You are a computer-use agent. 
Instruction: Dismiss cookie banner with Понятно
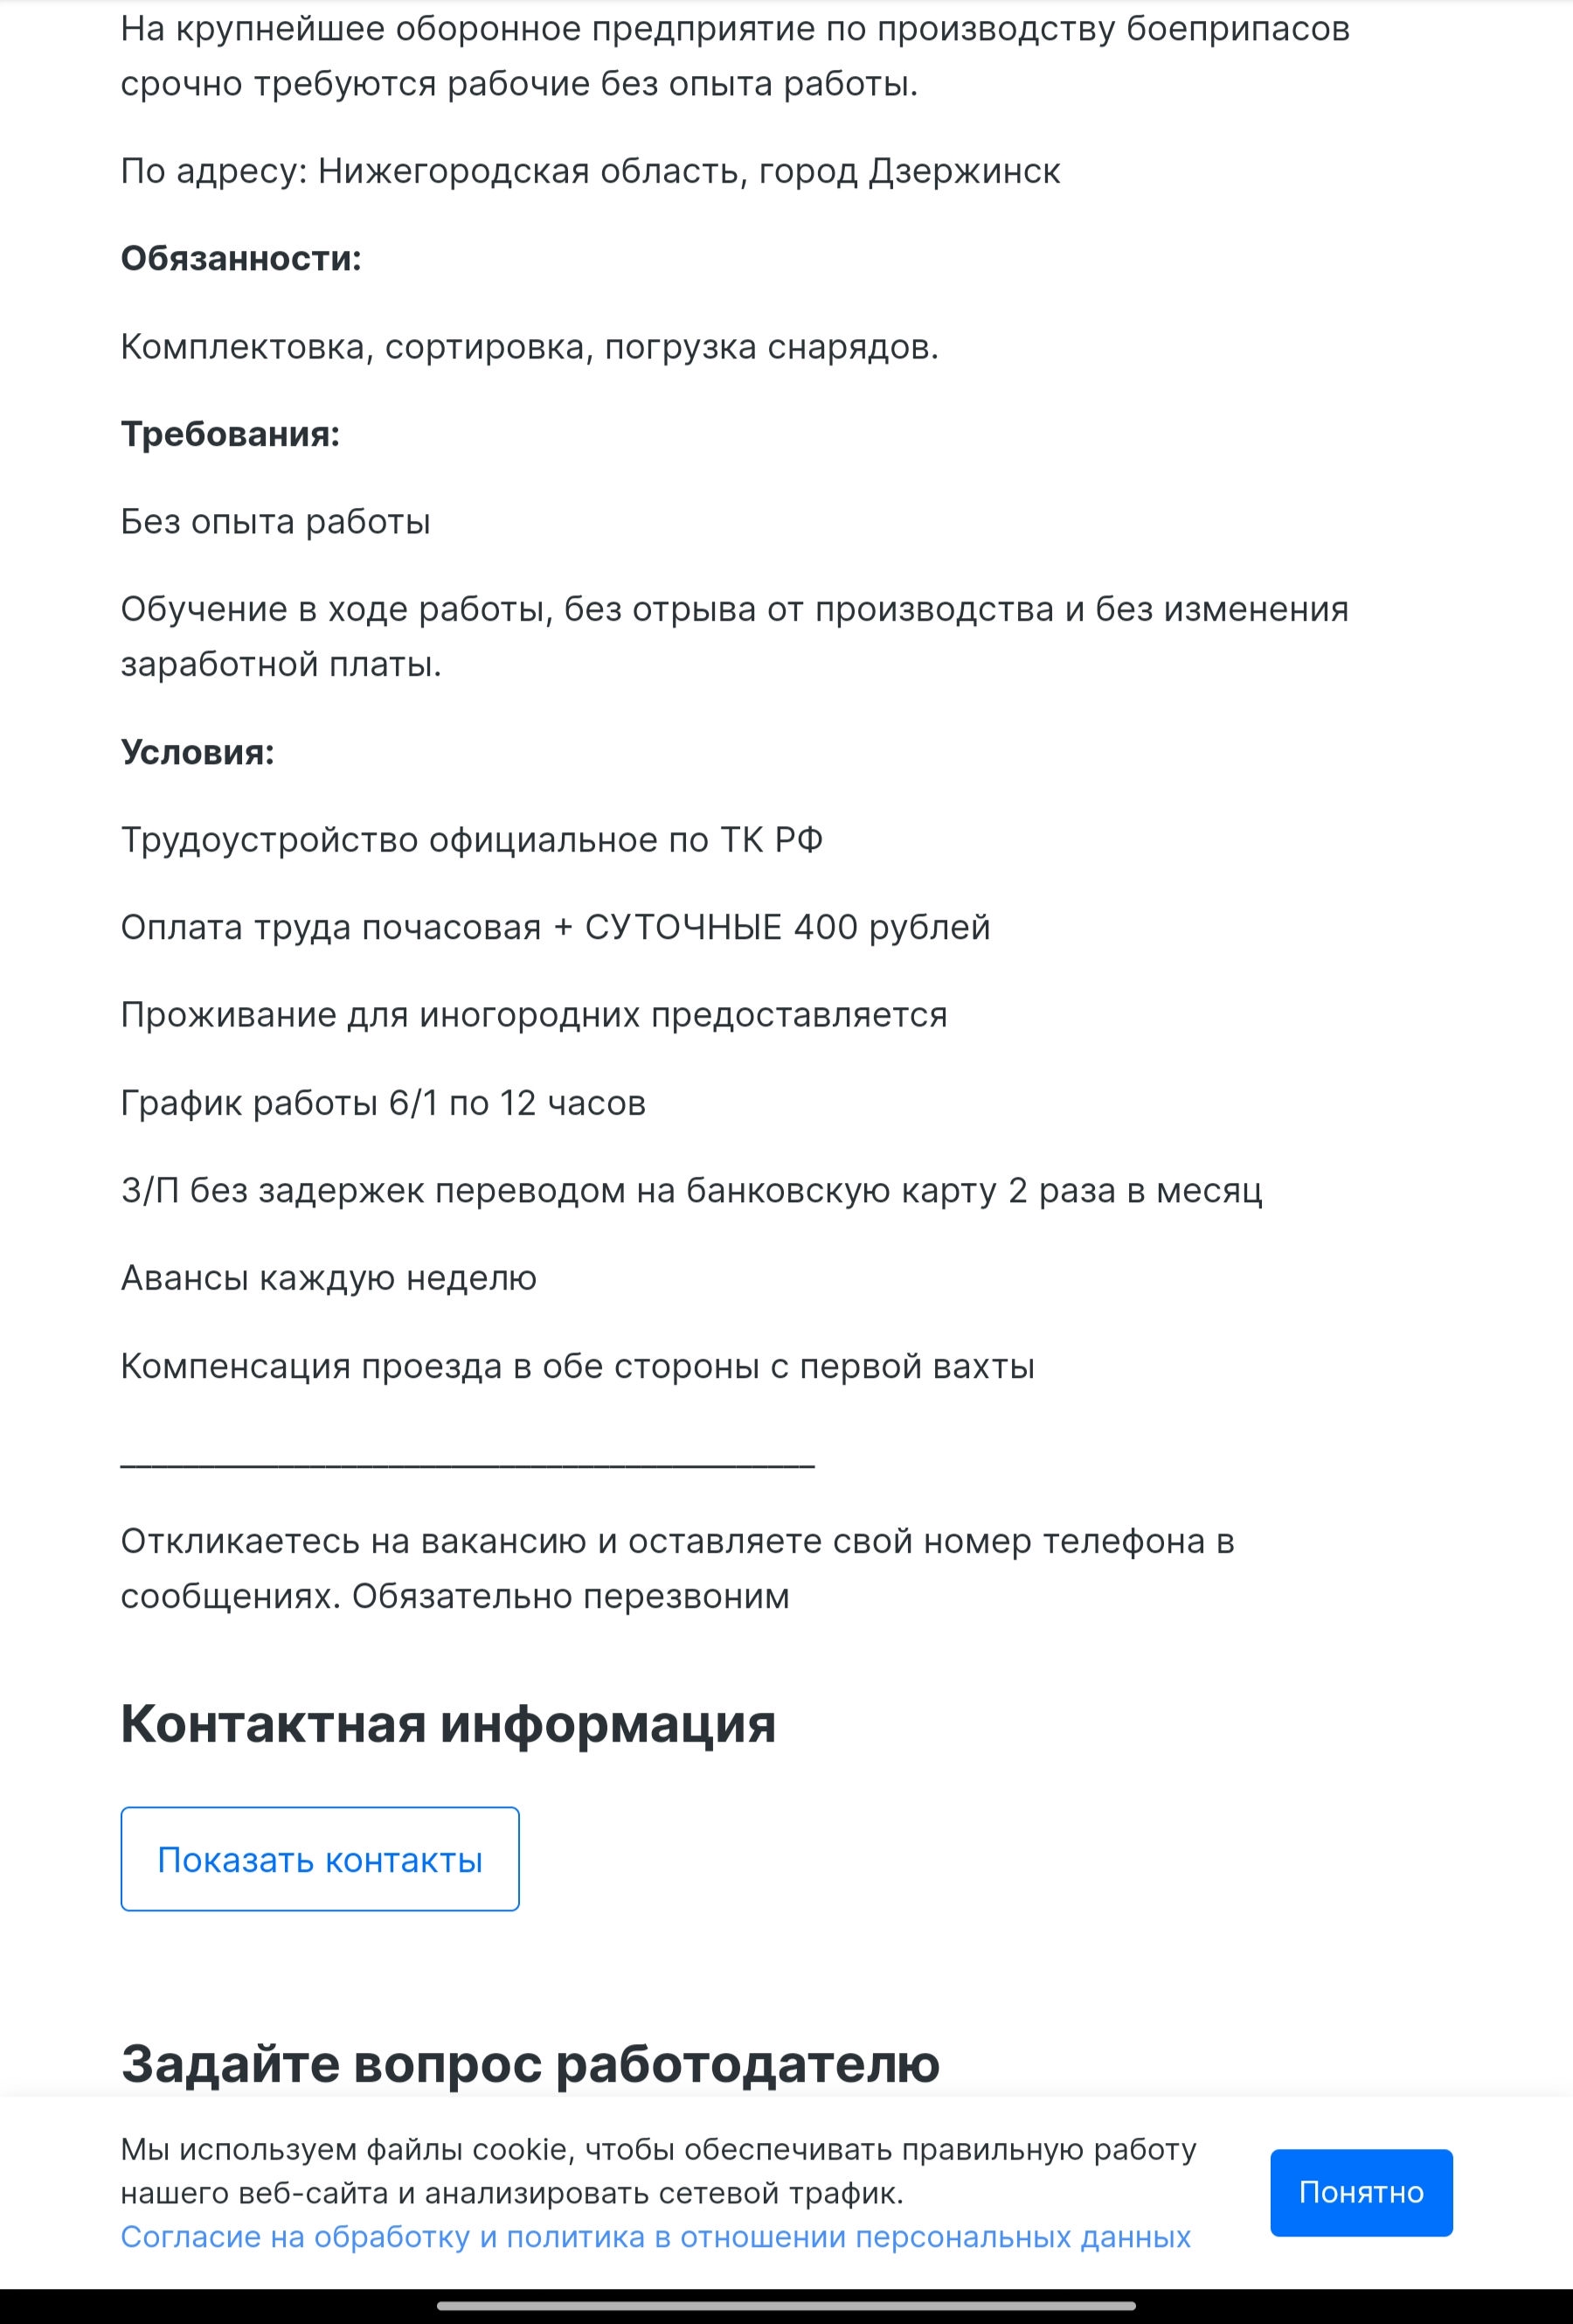1360,2192
